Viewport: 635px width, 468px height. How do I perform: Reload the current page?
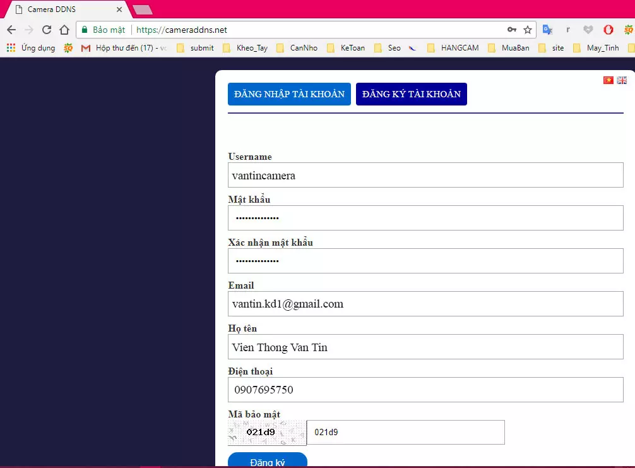(x=46, y=30)
